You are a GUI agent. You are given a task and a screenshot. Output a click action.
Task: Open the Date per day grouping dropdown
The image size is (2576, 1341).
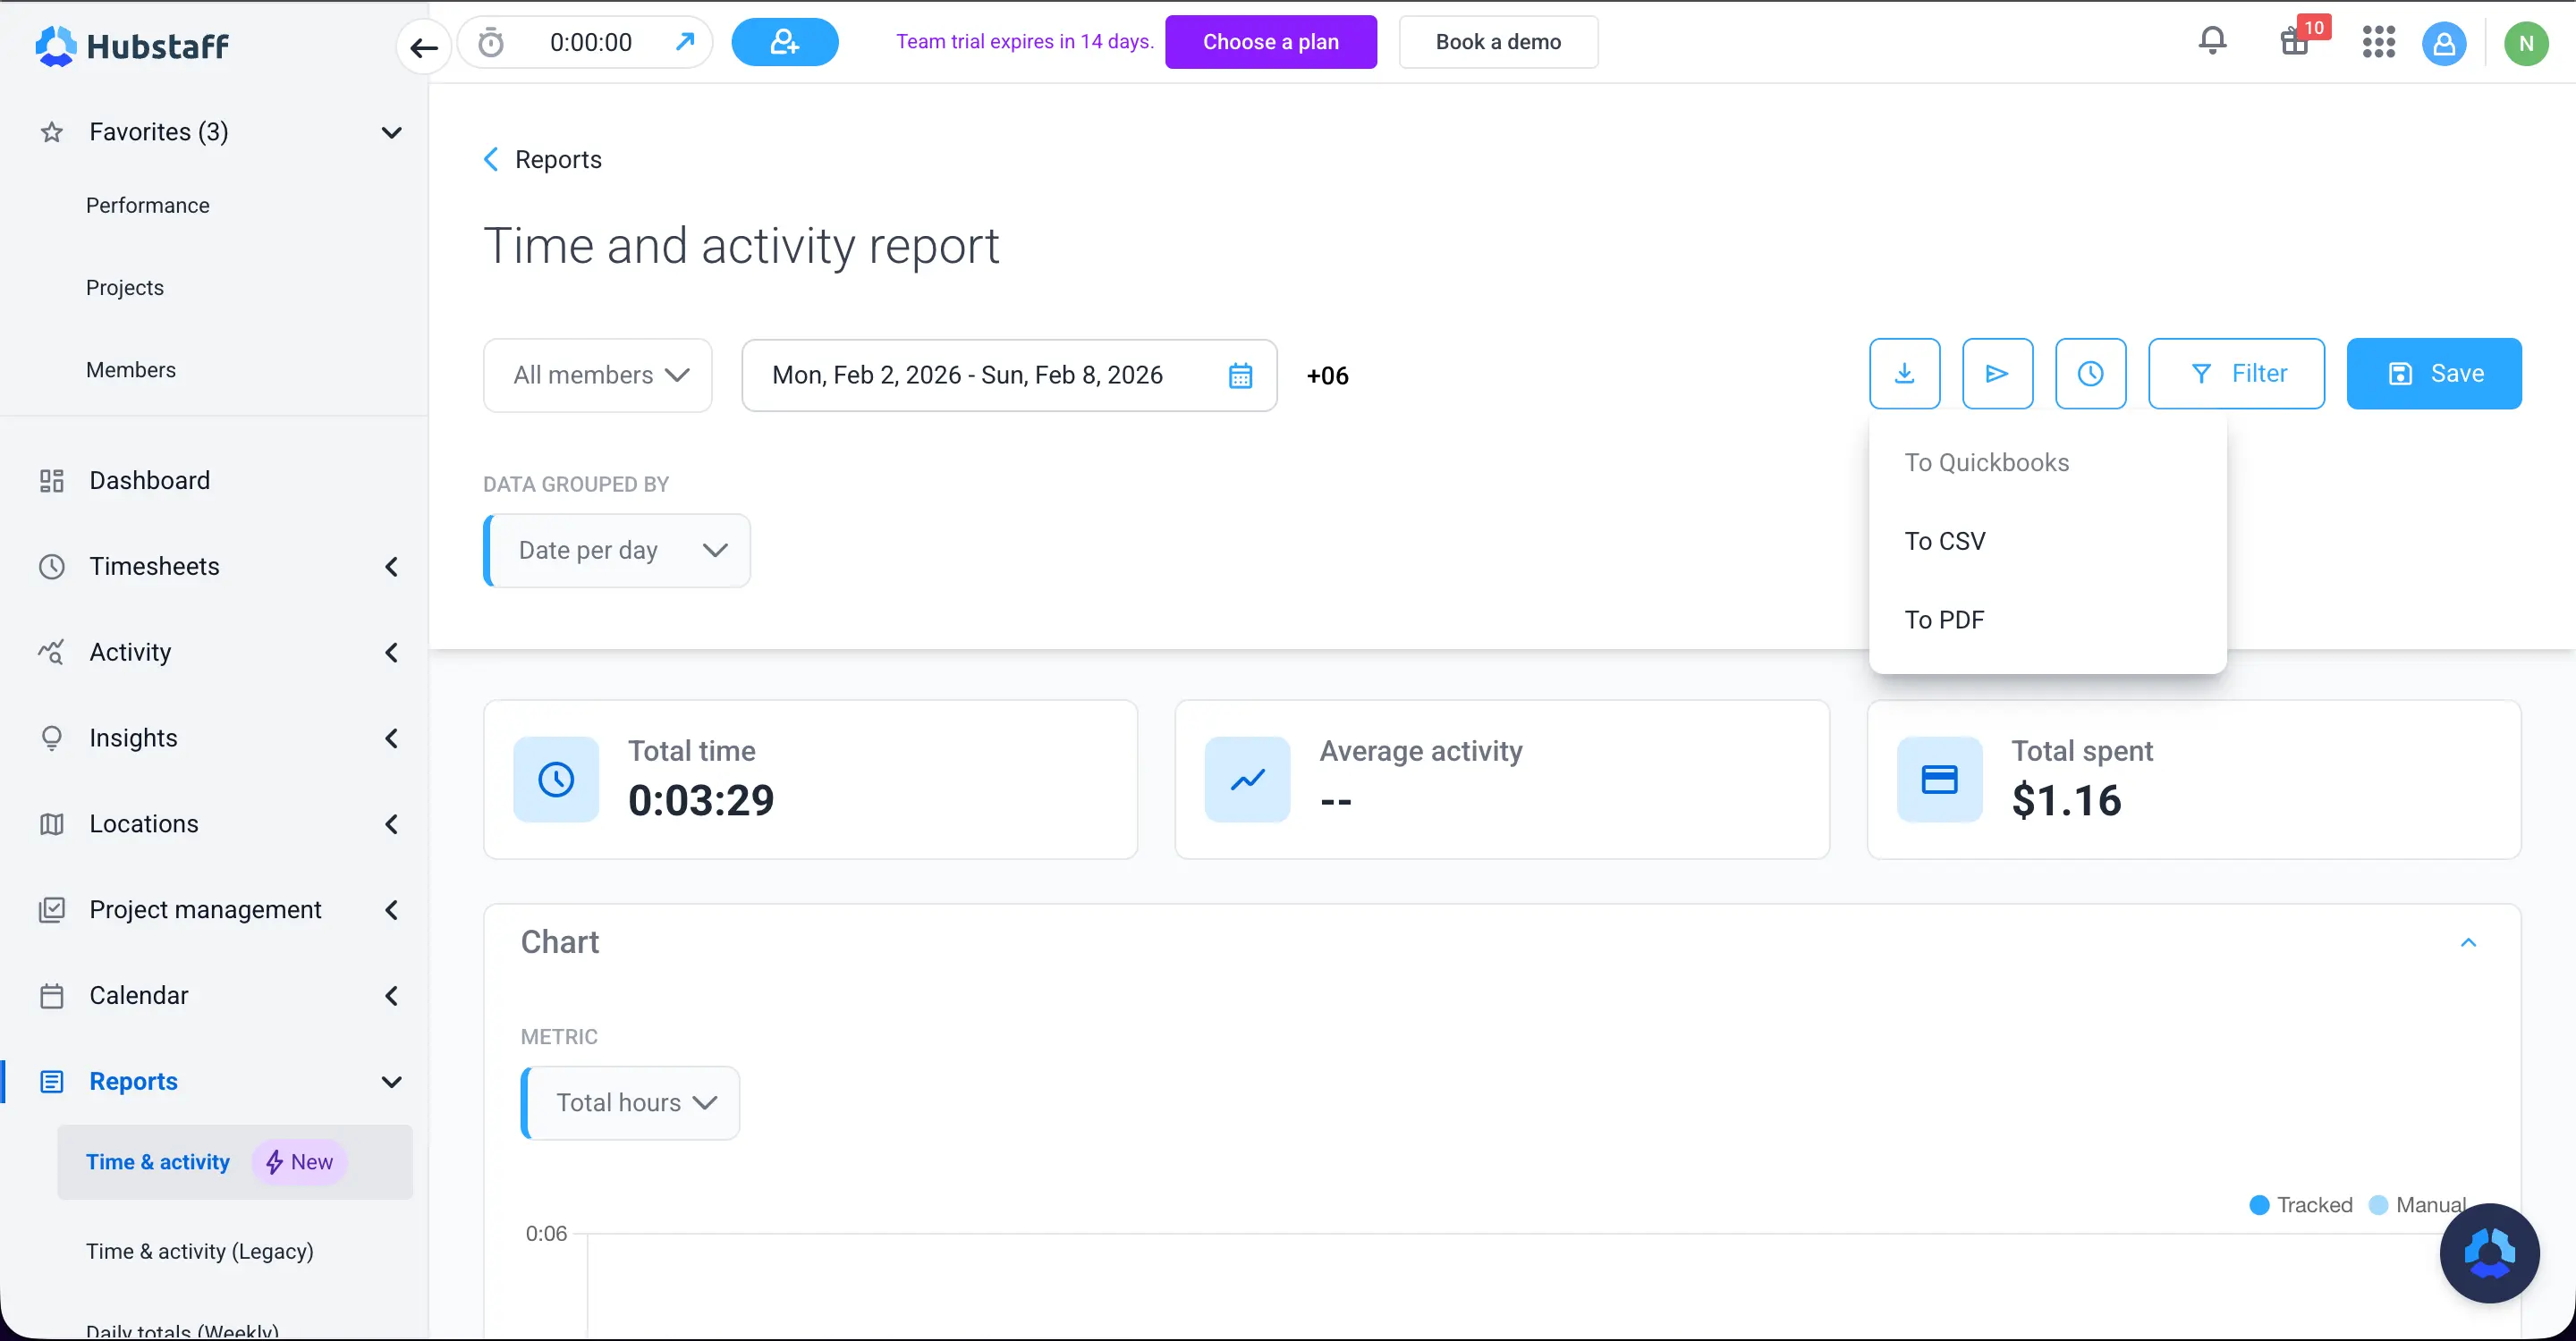click(x=618, y=551)
